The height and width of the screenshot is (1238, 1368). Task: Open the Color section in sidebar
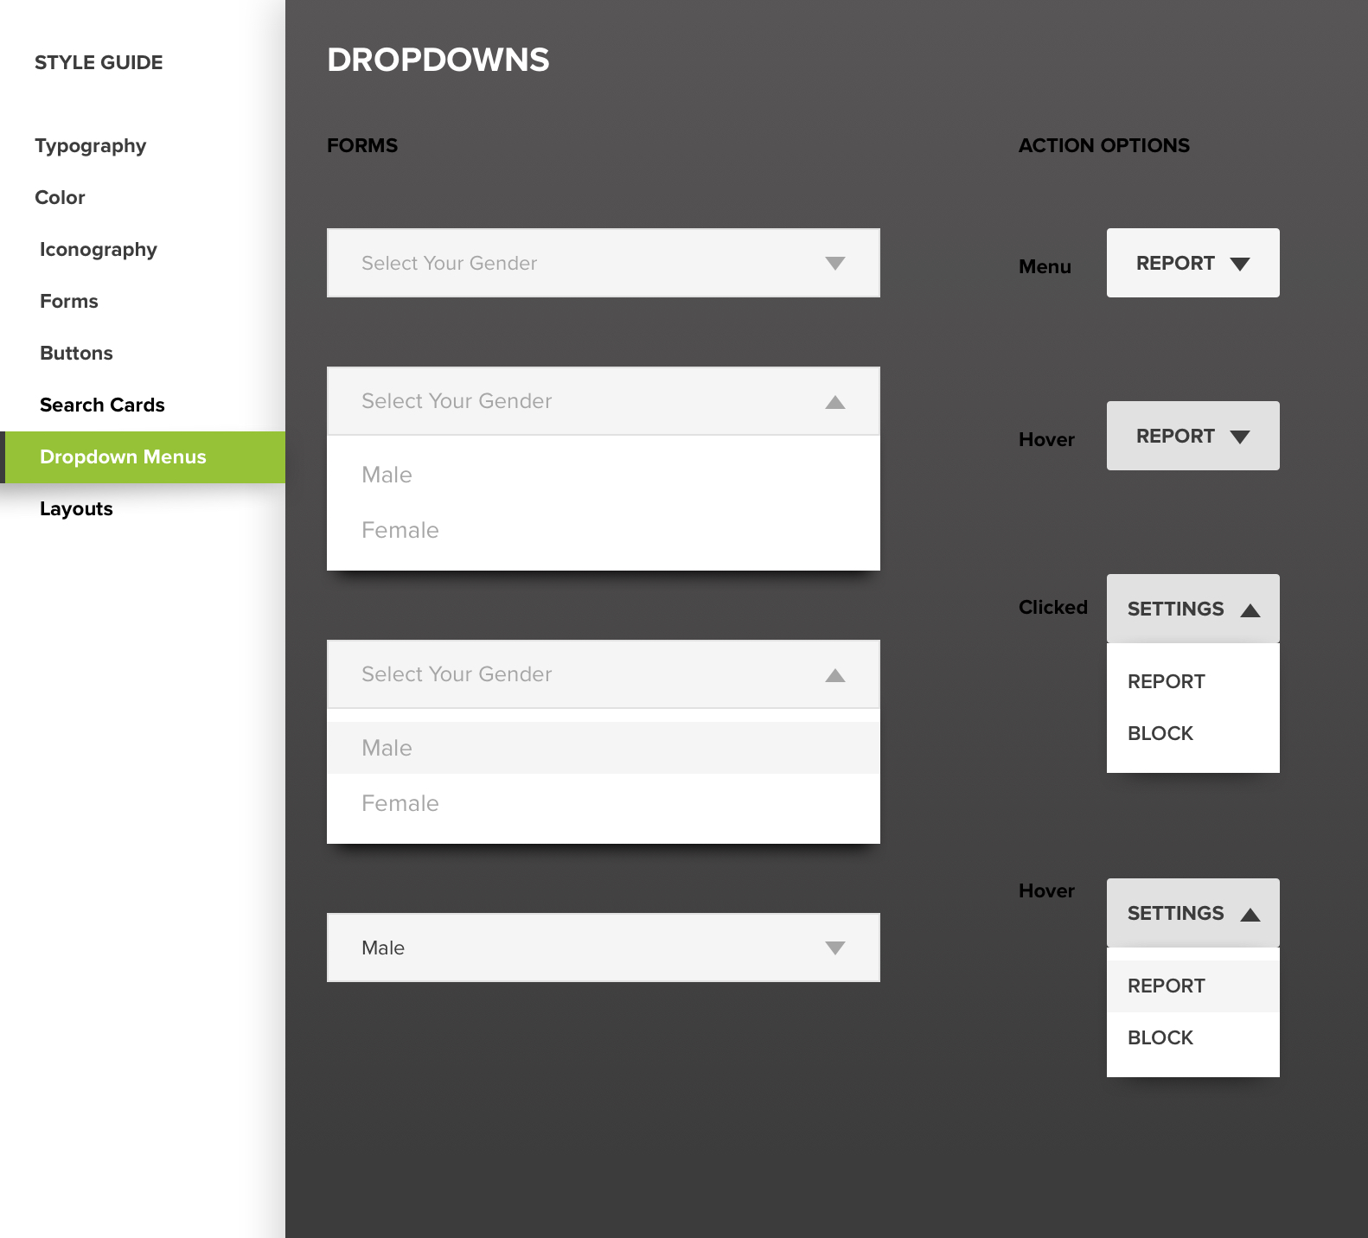(x=60, y=197)
